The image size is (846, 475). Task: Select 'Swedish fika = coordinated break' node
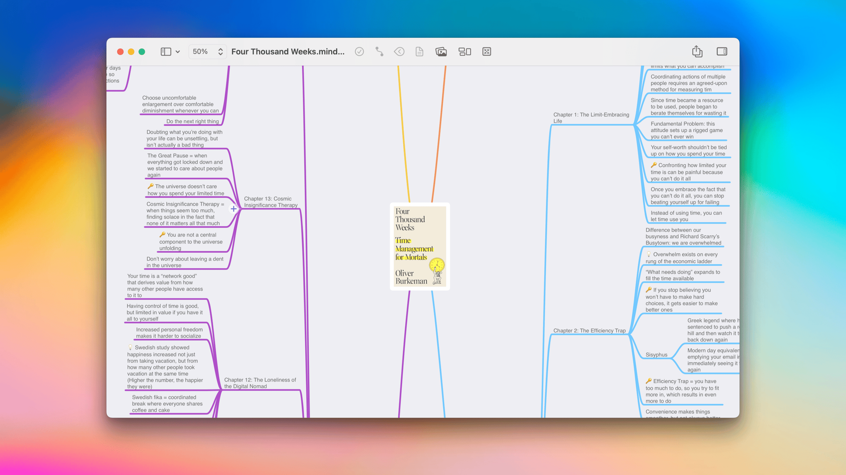167,404
